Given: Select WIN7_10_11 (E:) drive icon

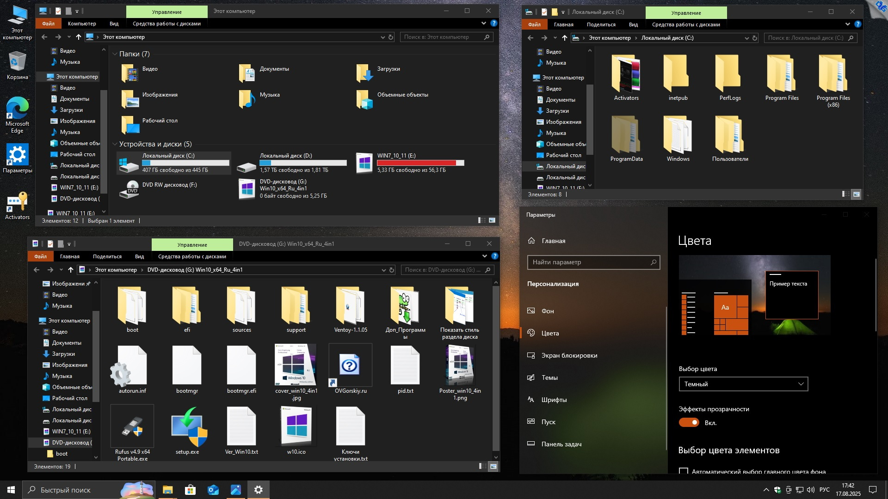Looking at the screenshot, I should pos(364,163).
